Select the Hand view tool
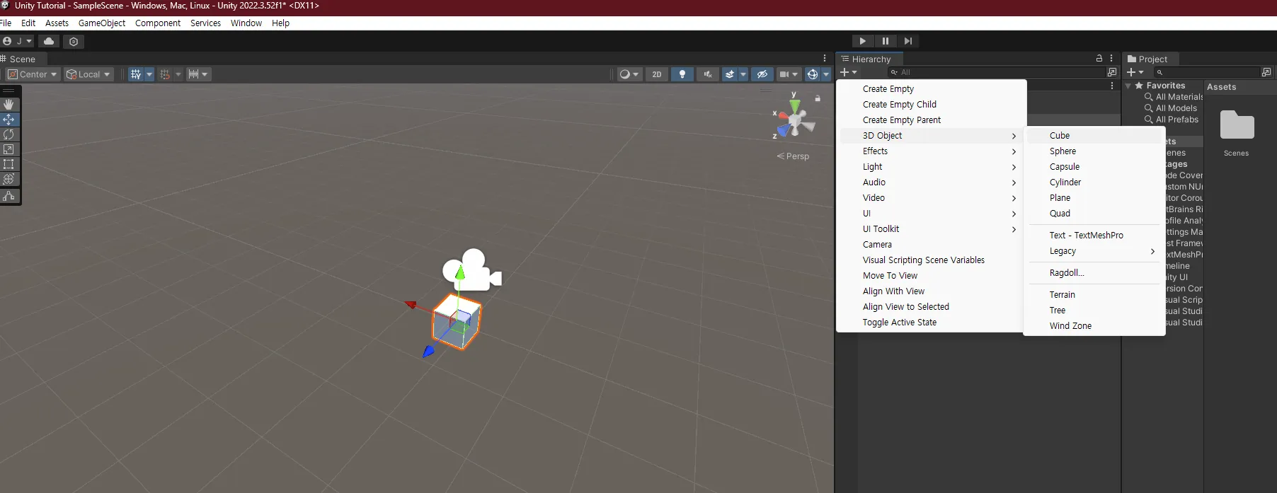 coord(9,105)
